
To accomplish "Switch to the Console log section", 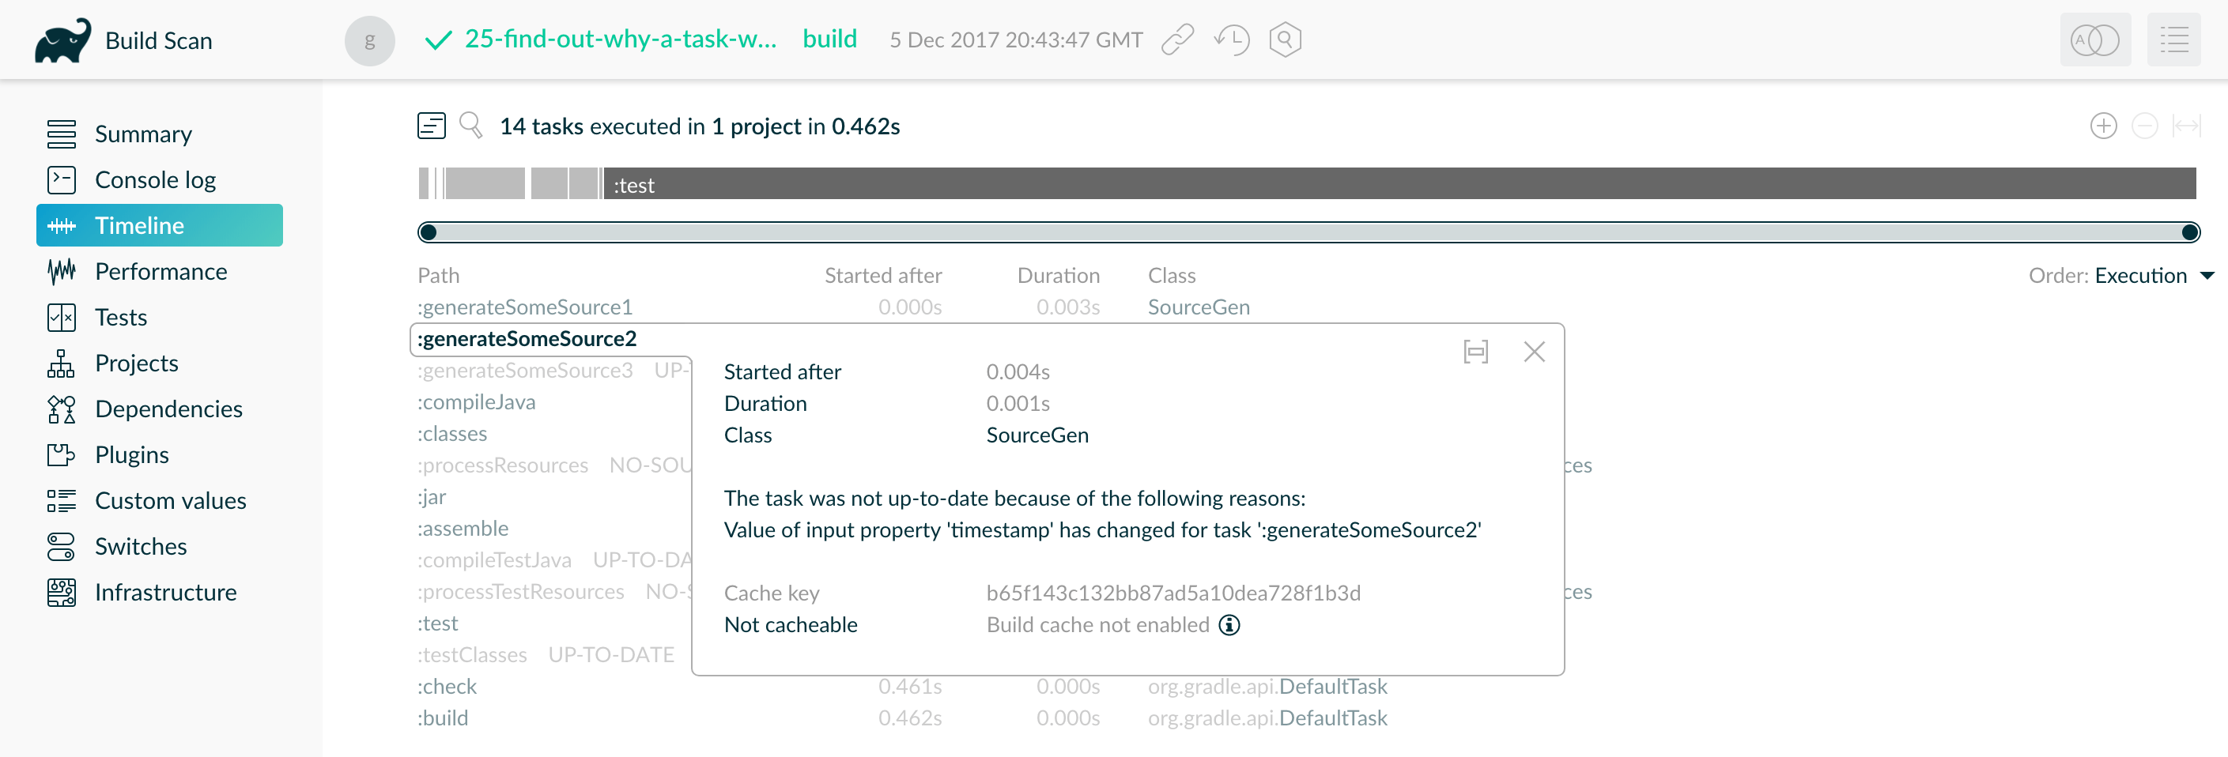I will pyautogui.click(x=155, y=179).
